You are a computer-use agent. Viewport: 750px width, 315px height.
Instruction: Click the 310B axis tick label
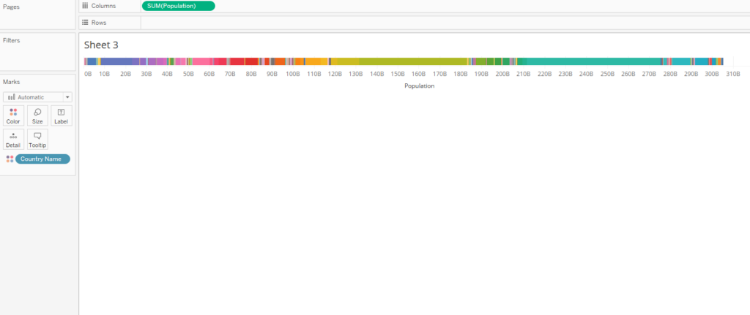[x=732, y=74]
